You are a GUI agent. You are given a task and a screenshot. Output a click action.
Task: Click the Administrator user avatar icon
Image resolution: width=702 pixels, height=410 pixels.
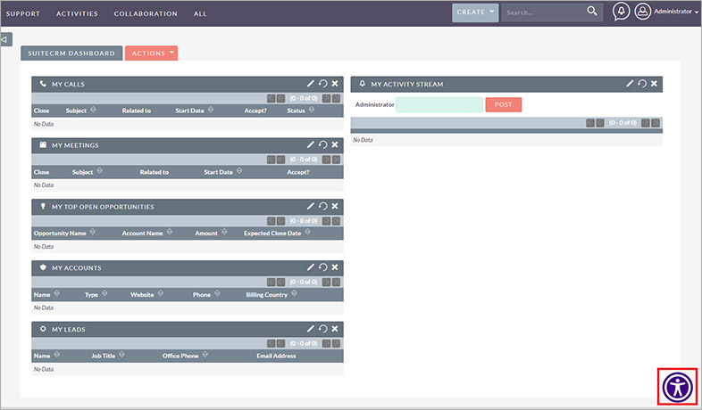click(642, 12)
